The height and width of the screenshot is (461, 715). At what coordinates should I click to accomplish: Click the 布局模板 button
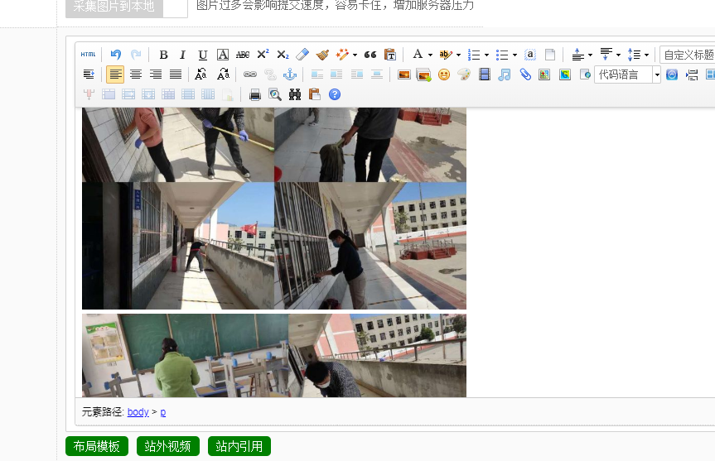97,447
